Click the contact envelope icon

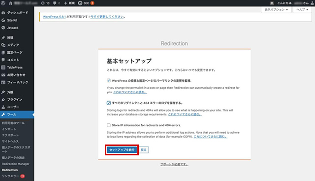pos(3,75)
